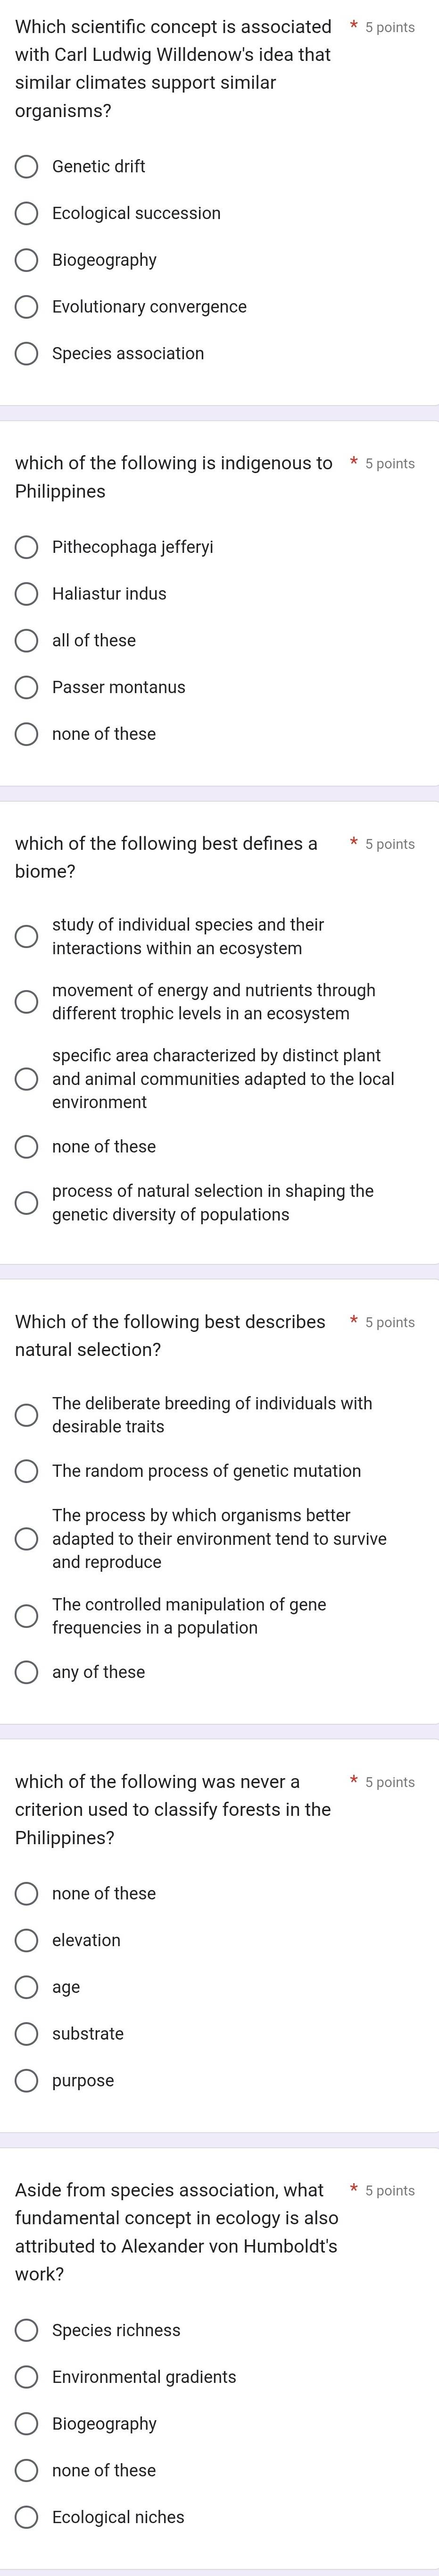Pick the Ecological niches answer
The width and height of the screenshot is (439, 2576).
27,2517
